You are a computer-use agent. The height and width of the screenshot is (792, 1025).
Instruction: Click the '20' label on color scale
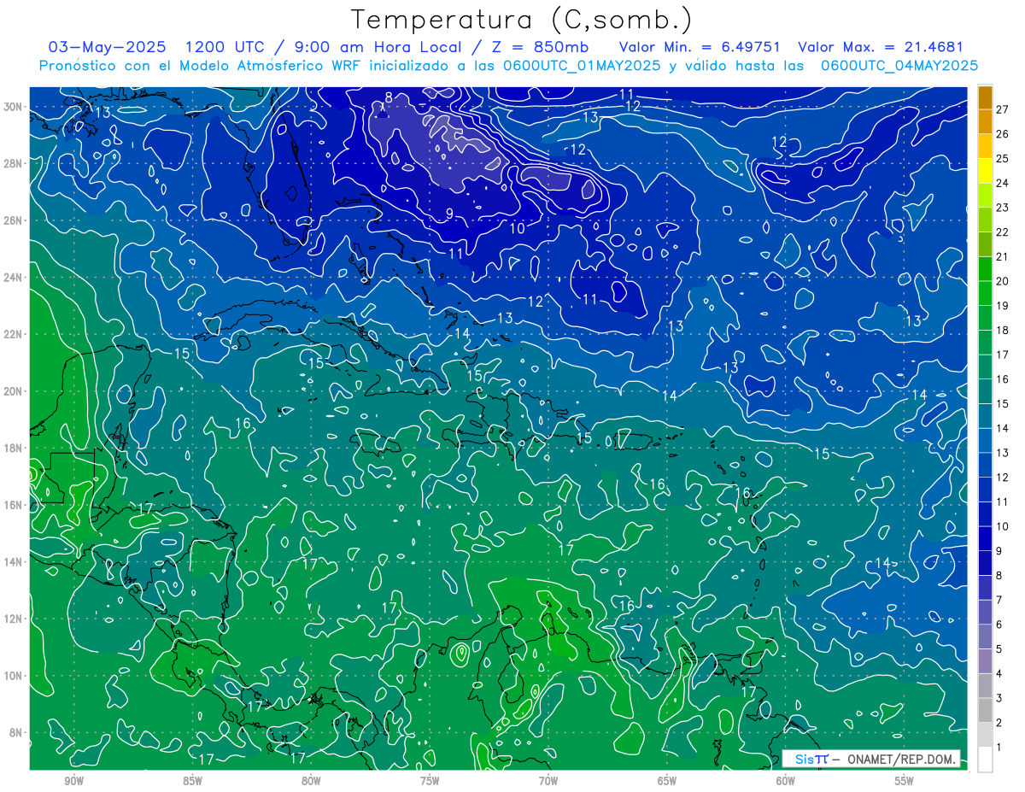[1002, 281]
